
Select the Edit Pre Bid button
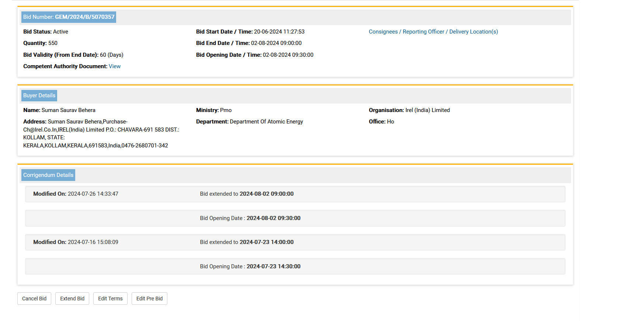click(x=149, y=299)
